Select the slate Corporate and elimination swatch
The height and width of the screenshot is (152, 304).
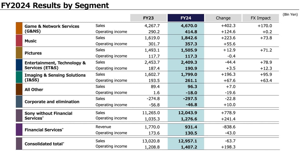[x=19, y=102]
